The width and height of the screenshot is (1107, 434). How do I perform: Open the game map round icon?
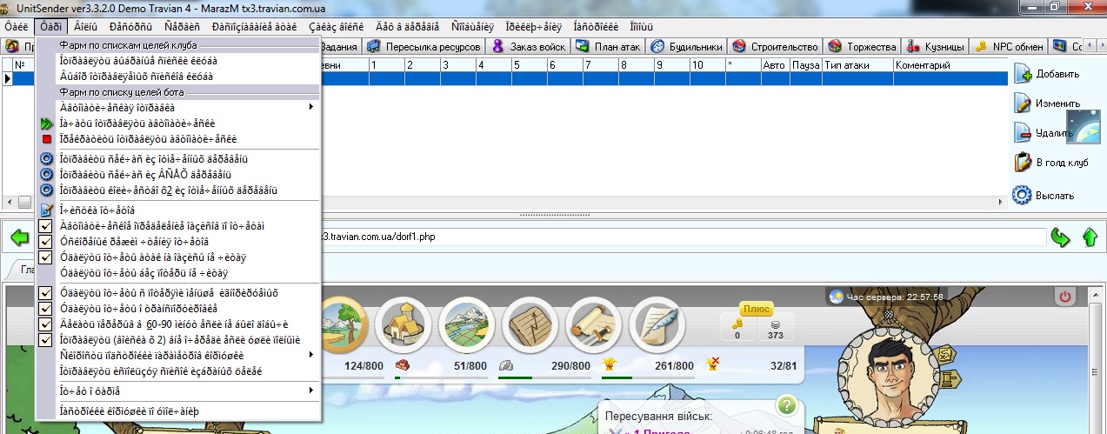[x=466, y=324]
